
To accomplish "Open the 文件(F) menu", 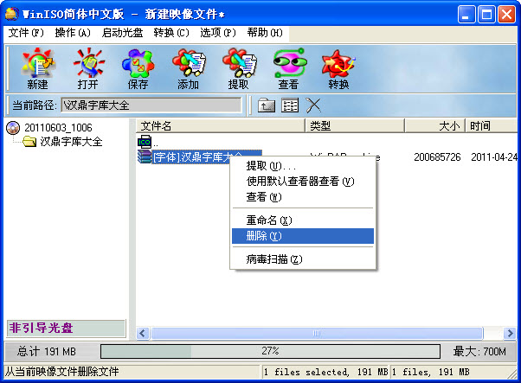I will tap(26, 33).
